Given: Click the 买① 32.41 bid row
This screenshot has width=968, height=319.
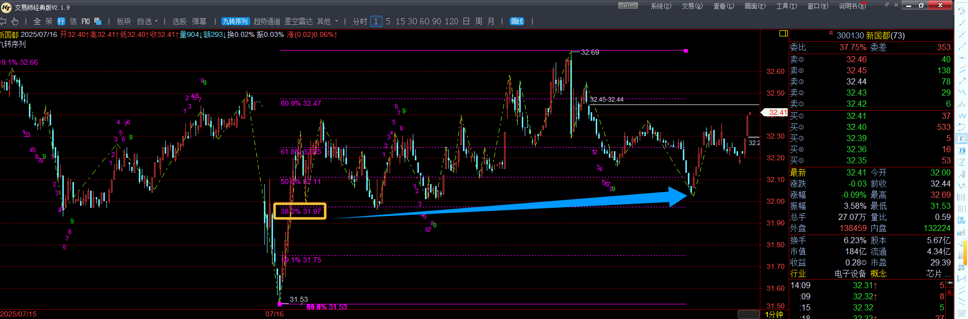Looking at the screenshot, I should [871, 116].
